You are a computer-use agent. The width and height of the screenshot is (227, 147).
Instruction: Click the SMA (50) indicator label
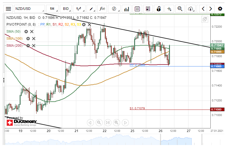(x=14, y=32)
